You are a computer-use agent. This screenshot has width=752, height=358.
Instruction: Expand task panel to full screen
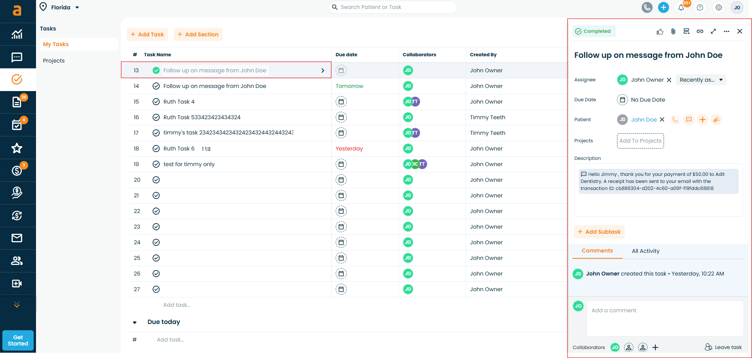[713, 31]
